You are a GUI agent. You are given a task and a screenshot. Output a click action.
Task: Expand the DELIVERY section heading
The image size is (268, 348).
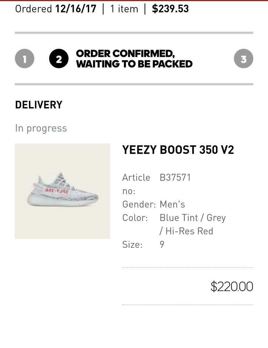click(38, 105)
